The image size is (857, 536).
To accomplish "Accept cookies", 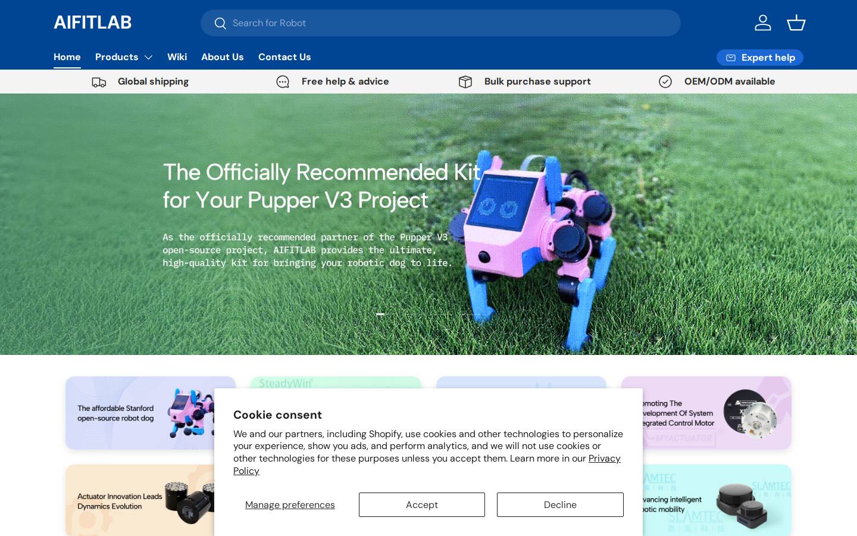I will coord(422,505).
